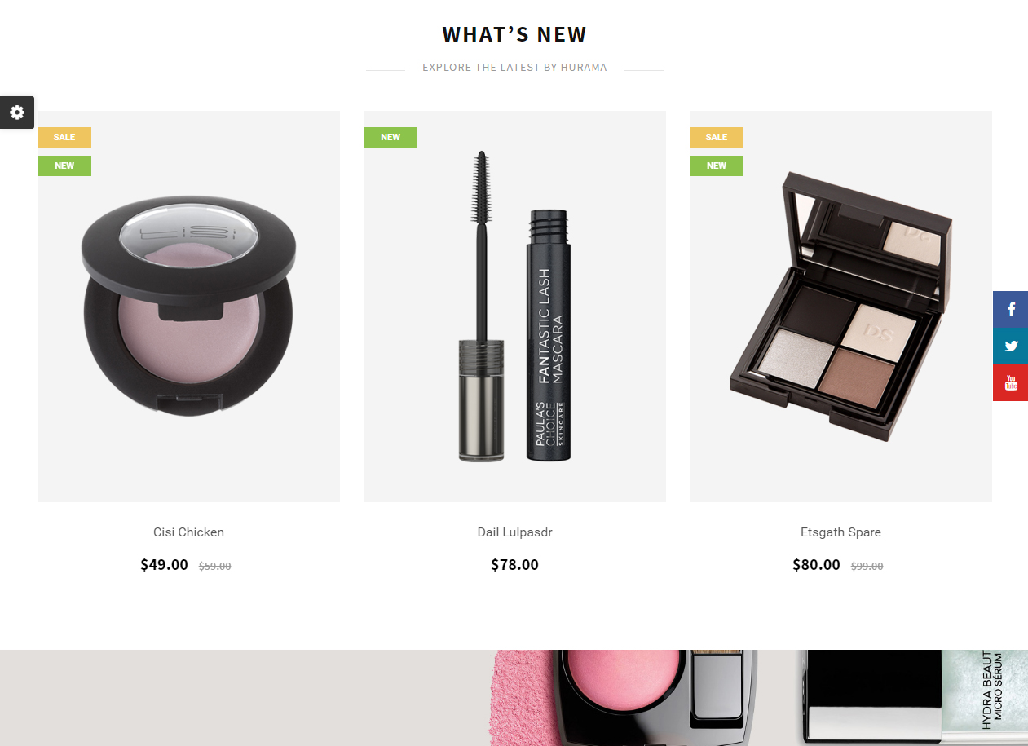Open the Twitter social link
1028x746 pixels.
click(1011, 346)
